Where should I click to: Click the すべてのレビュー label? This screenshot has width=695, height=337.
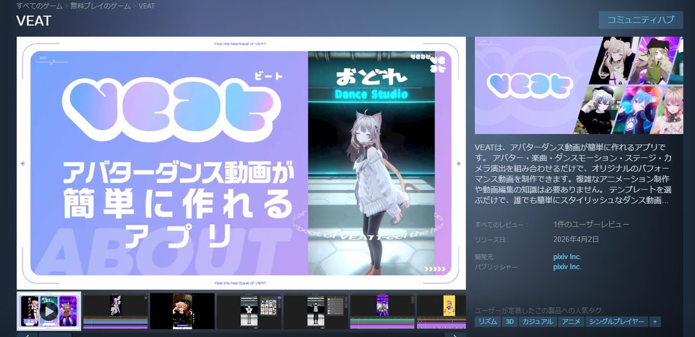(501, 224)
